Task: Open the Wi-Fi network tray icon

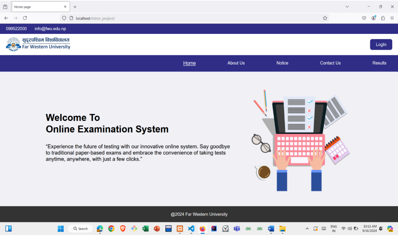Action: pos(343,229)
